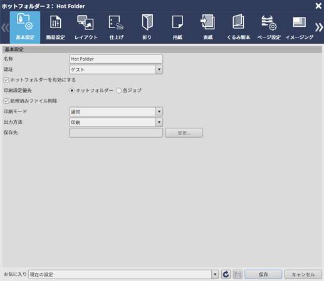
Task: Toggle ホットフォルダーを有効にする checkbox
Action: pos(6,80)
